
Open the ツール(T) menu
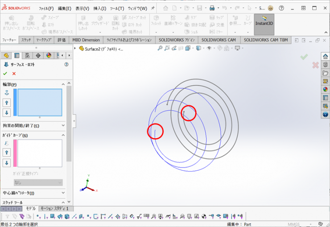pos(117,8)
